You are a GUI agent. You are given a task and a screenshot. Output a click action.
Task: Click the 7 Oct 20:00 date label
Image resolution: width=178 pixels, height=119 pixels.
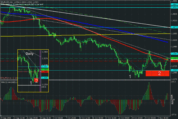71,118
